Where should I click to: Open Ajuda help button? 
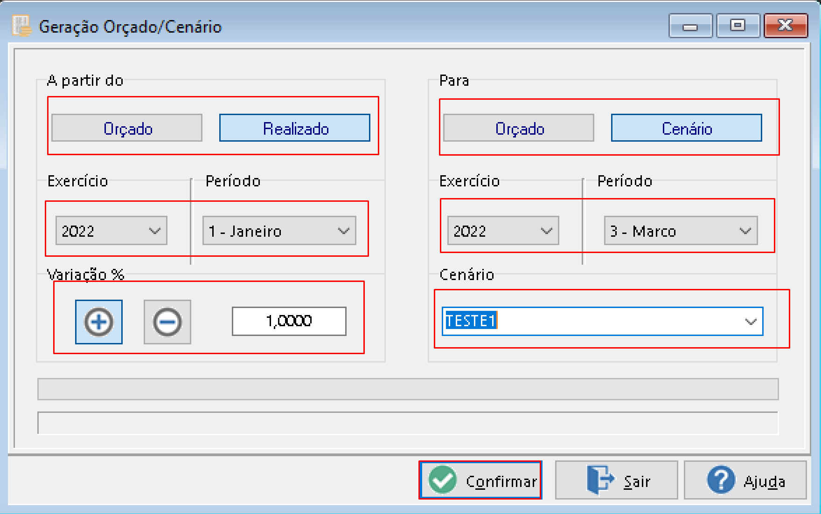(745, 480)
